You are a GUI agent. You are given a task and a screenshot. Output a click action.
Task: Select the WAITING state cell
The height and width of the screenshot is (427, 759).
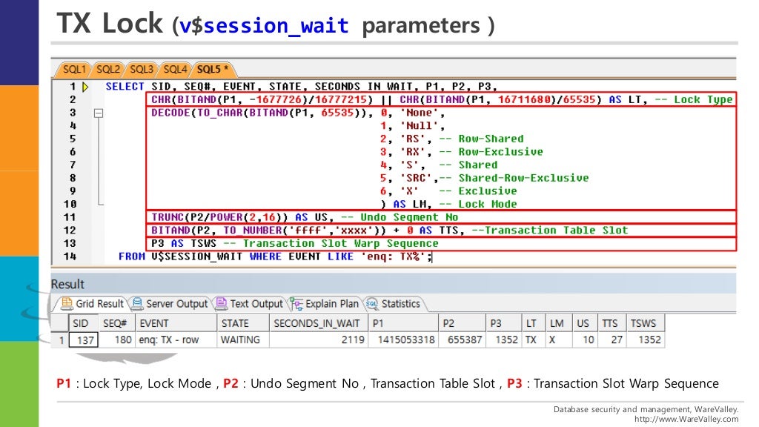click(243, 340)
